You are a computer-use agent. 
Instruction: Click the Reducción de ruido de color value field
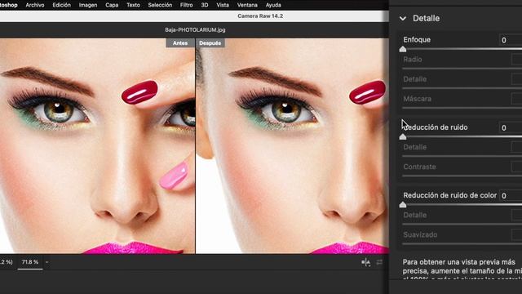coord(511,196)
